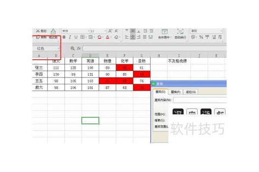The height and width of the screenshot is (172, 259).
Task: Select column D header
Action: point(90,55)
